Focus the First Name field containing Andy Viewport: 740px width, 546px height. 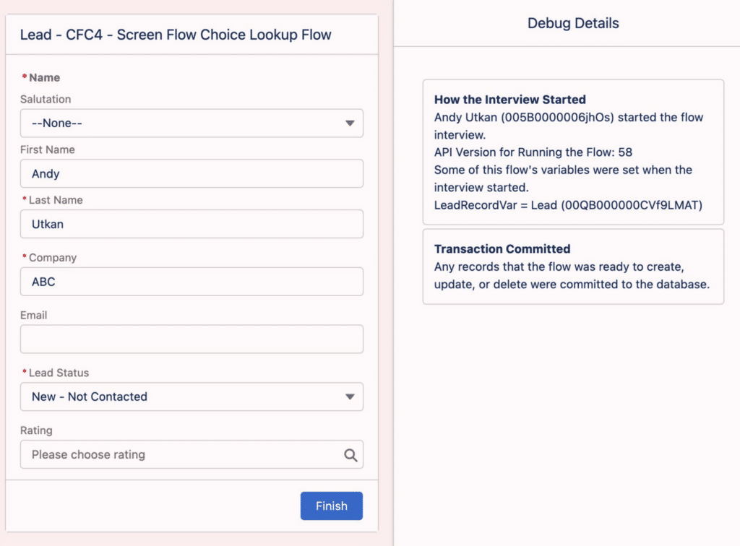click(192, 173)
